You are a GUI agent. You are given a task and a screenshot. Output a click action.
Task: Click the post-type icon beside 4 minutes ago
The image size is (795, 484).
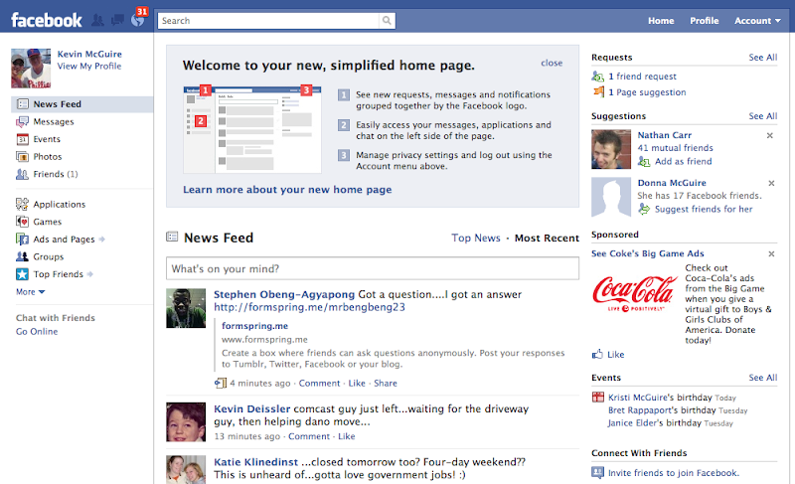click(220, 384)
